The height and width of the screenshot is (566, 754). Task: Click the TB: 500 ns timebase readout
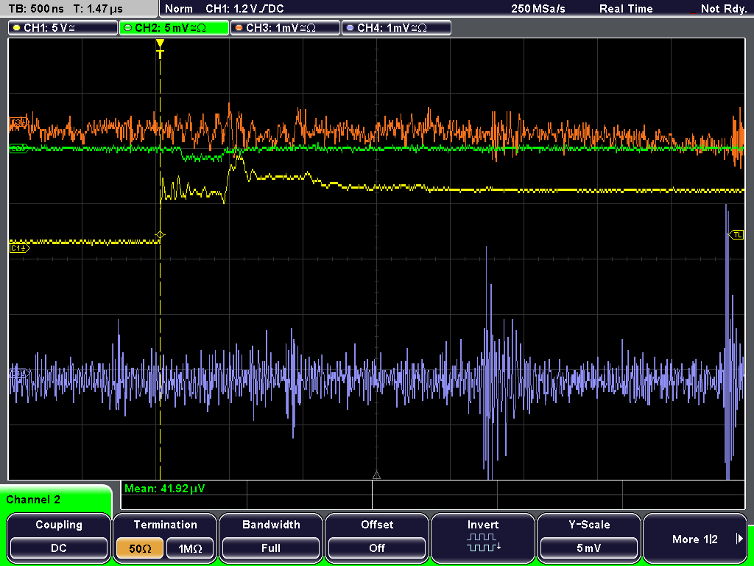point(36,9)
